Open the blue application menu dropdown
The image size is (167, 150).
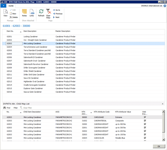(x=3, y=6)
